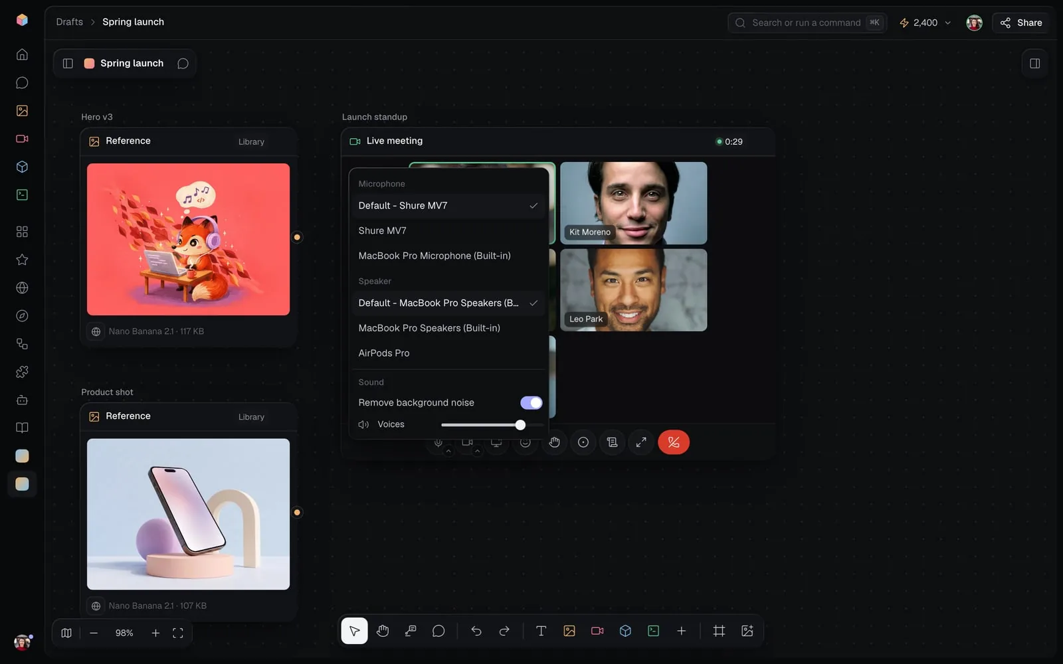1063x664 pixels.
Task: Raise hand in the live meeting
Action: 554,442
